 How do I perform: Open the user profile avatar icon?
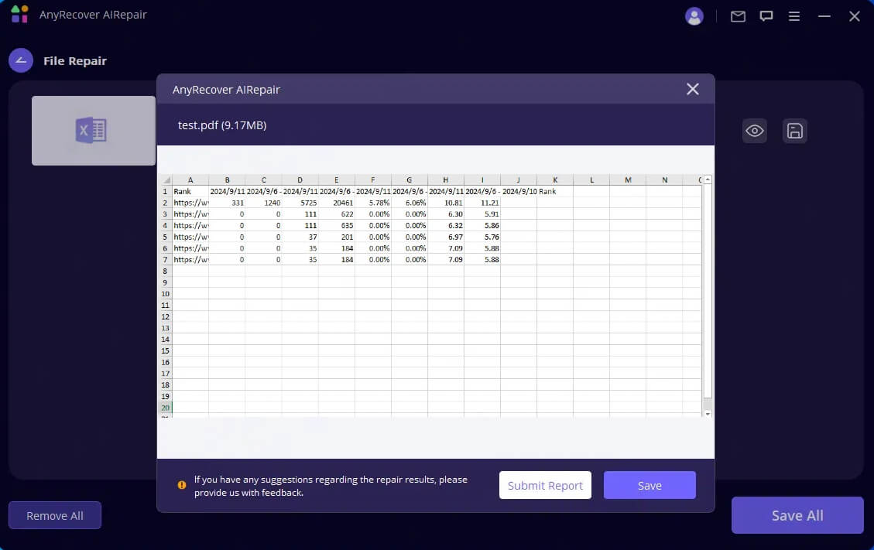coord(694,15)
